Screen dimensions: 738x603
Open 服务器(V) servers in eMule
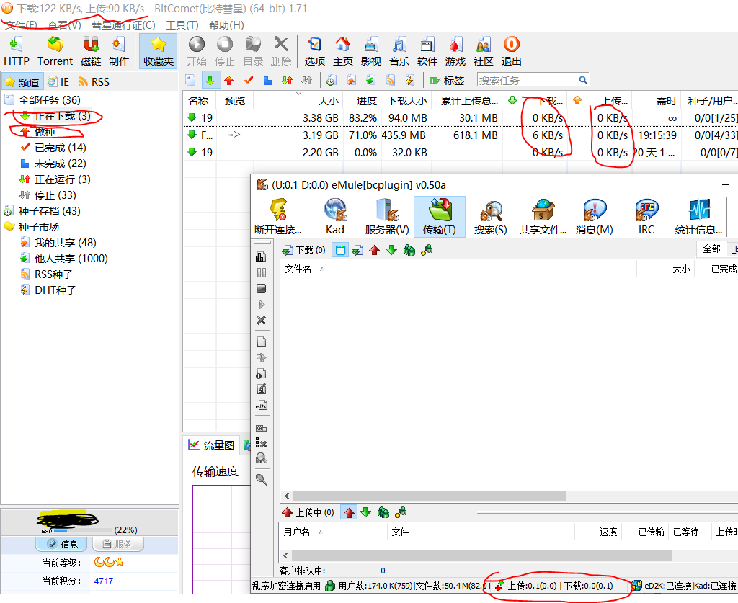click(387, 217)
